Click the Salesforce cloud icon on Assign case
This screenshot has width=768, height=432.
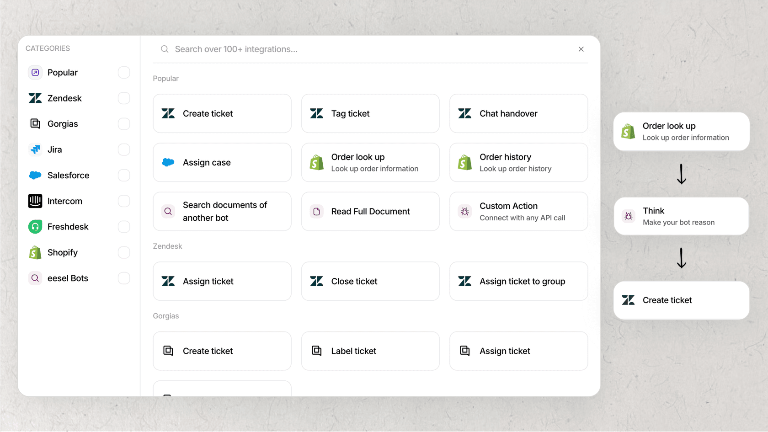(x=168, y=162)
